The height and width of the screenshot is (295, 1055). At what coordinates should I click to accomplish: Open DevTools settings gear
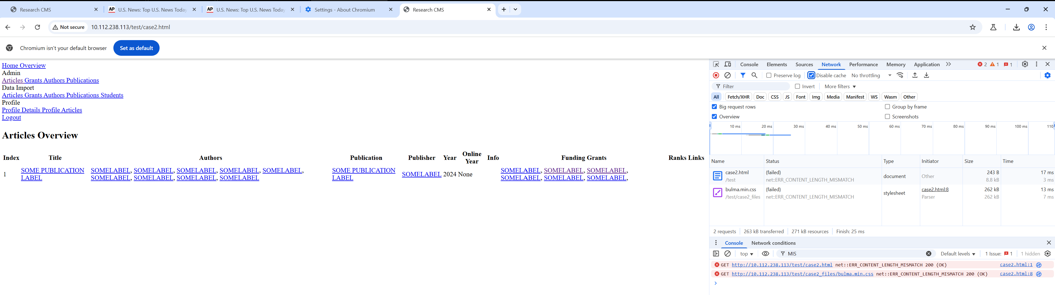click(x=1025, y=64)
